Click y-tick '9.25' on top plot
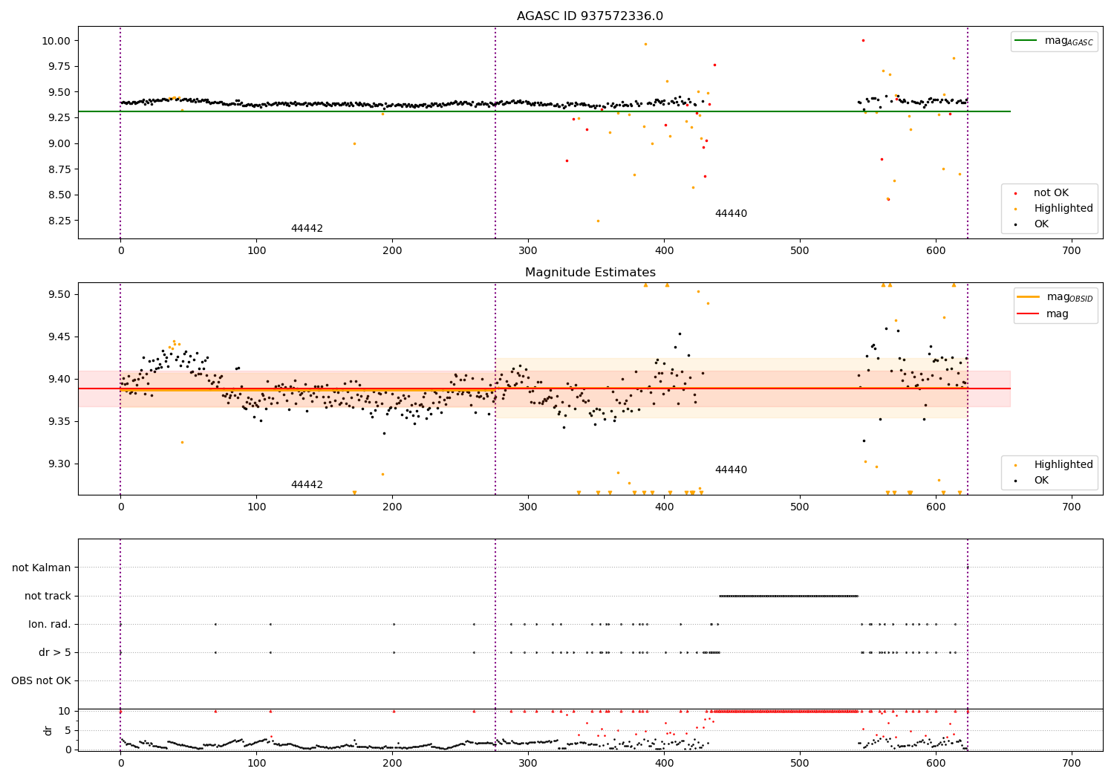Screen dimensions: 1114x780 pyautogui.click(x=59, y=118)
